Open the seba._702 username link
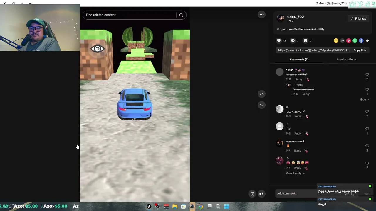 tap(295, 17)
